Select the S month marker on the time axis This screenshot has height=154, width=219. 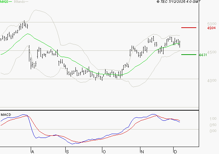point(67,152)
